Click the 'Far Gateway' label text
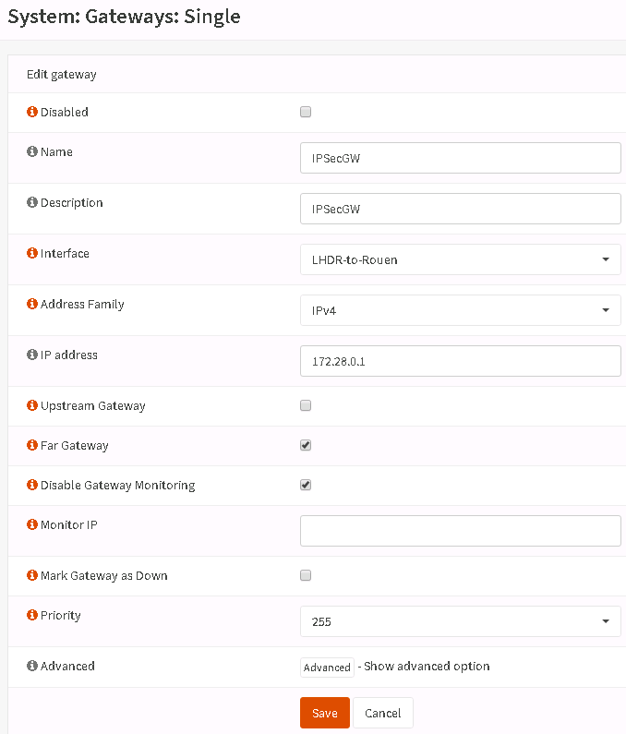Screen dimensions: 626x734 [x=75, y=446]
